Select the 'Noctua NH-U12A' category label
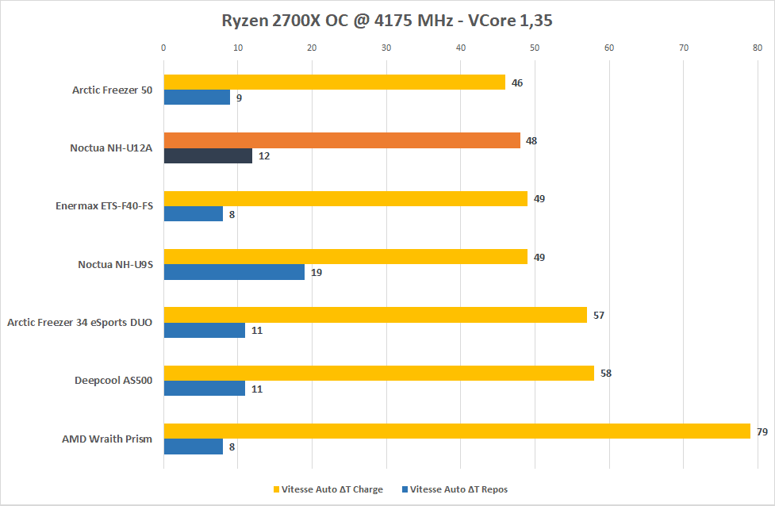This screenshot has height=506, width=775. [x=111, y=148]
